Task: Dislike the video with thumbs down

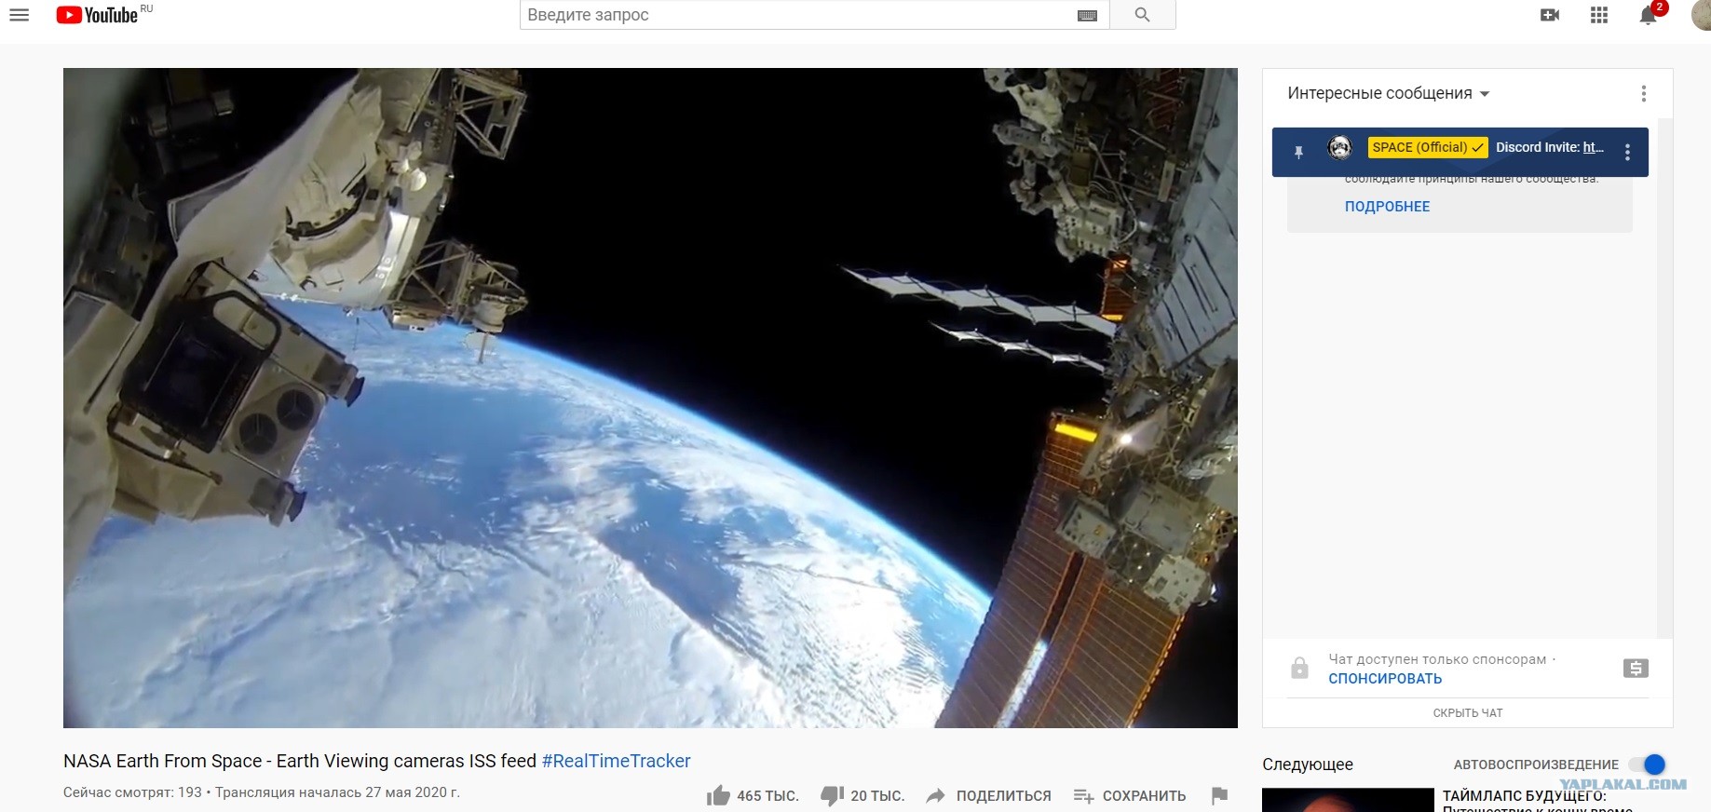Action: coord(832,795)
